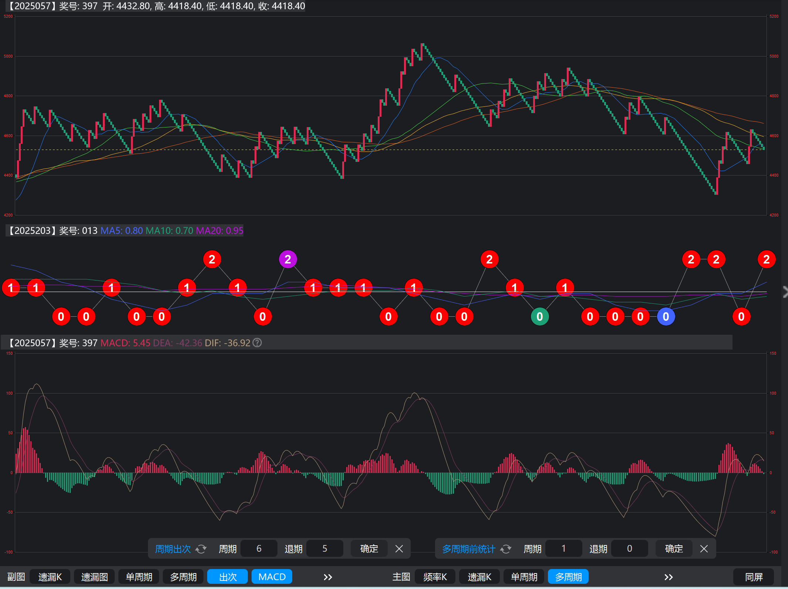Viewport: 788px width, 589px height.
Task: Switch sub-chart to 遗漏图
Action: (94, 577)
